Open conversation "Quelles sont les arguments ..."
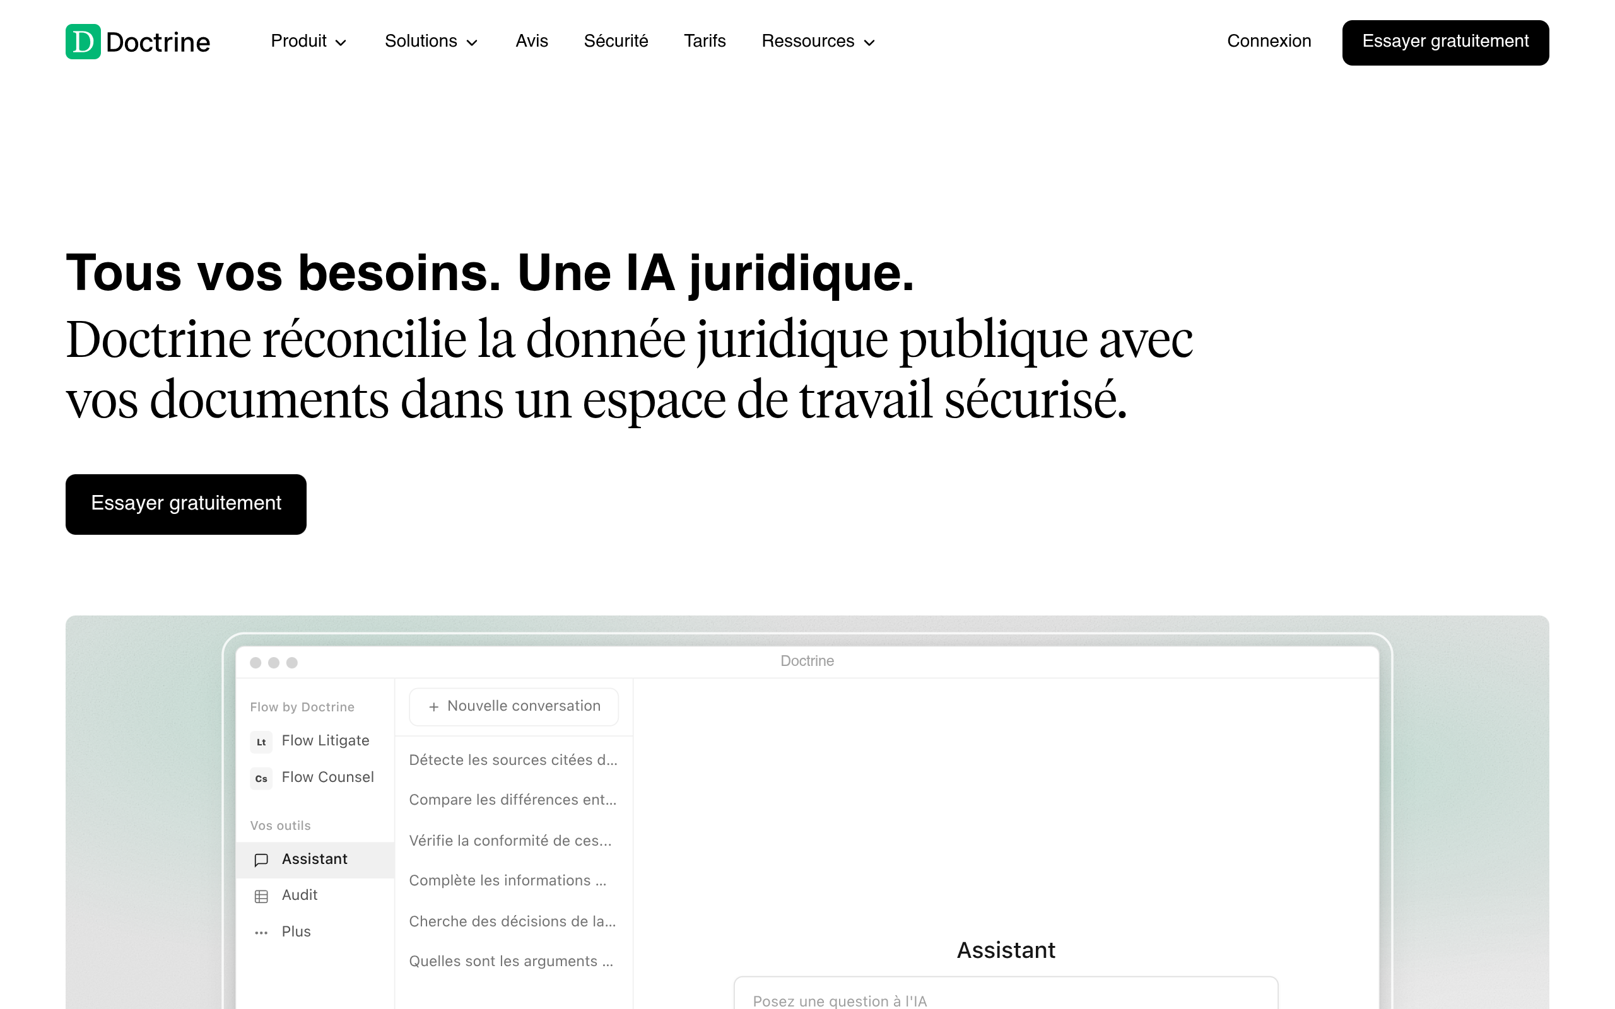Screen dimensions: 1615x1009 [x=510, y=962]
